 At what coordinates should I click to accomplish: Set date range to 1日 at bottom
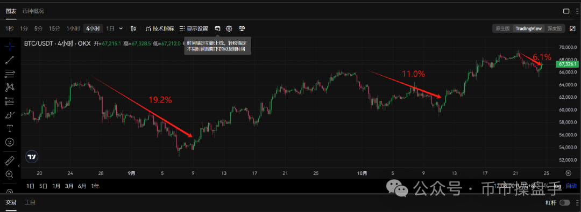point(30,186)
